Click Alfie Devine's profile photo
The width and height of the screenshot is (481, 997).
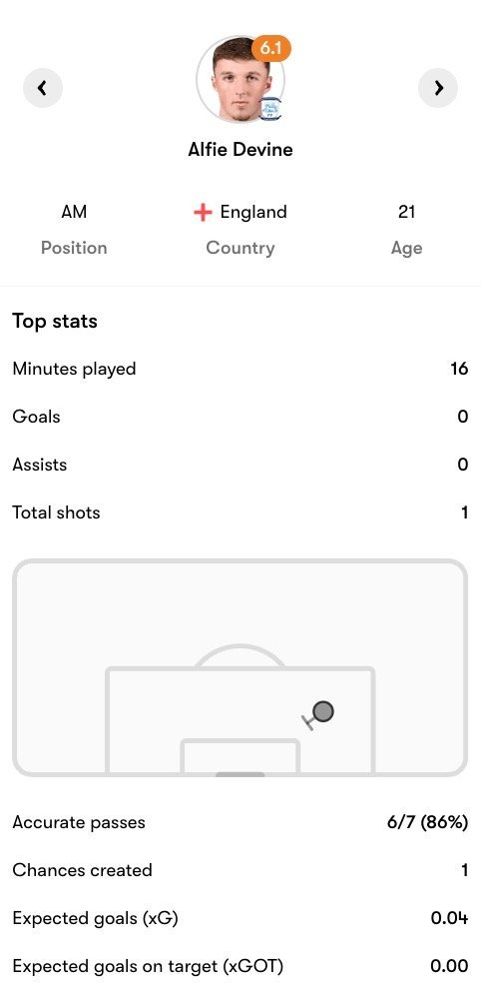click(x=240, y=80)
